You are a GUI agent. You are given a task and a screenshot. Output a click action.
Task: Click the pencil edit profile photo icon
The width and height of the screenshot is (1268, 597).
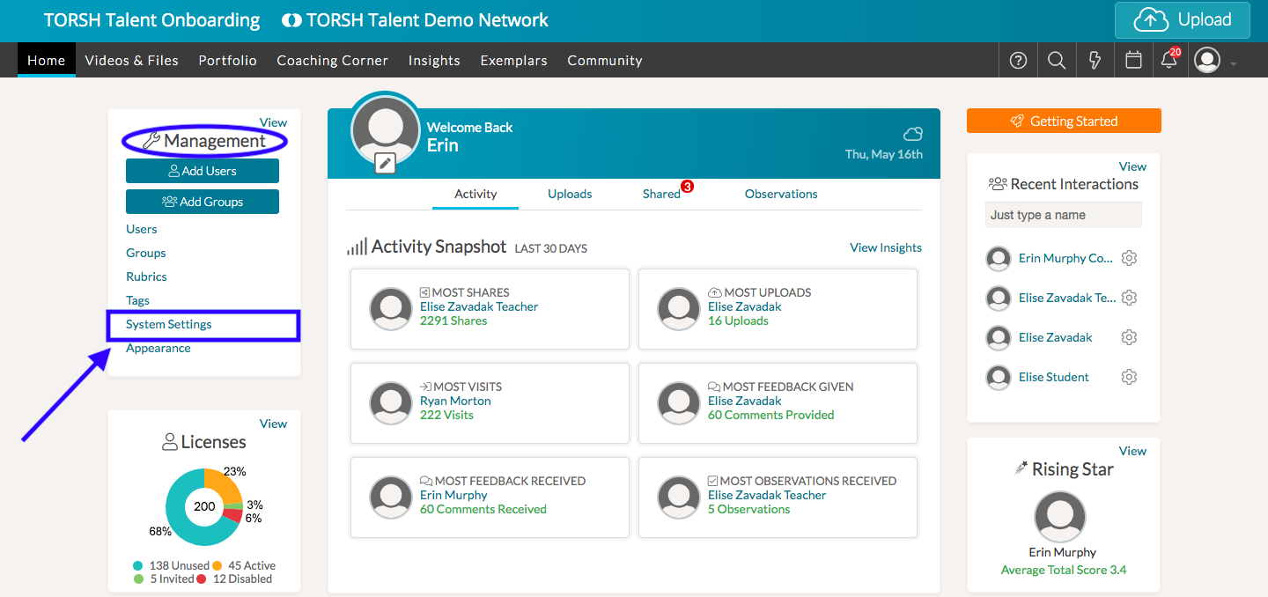tap(385, 163)
